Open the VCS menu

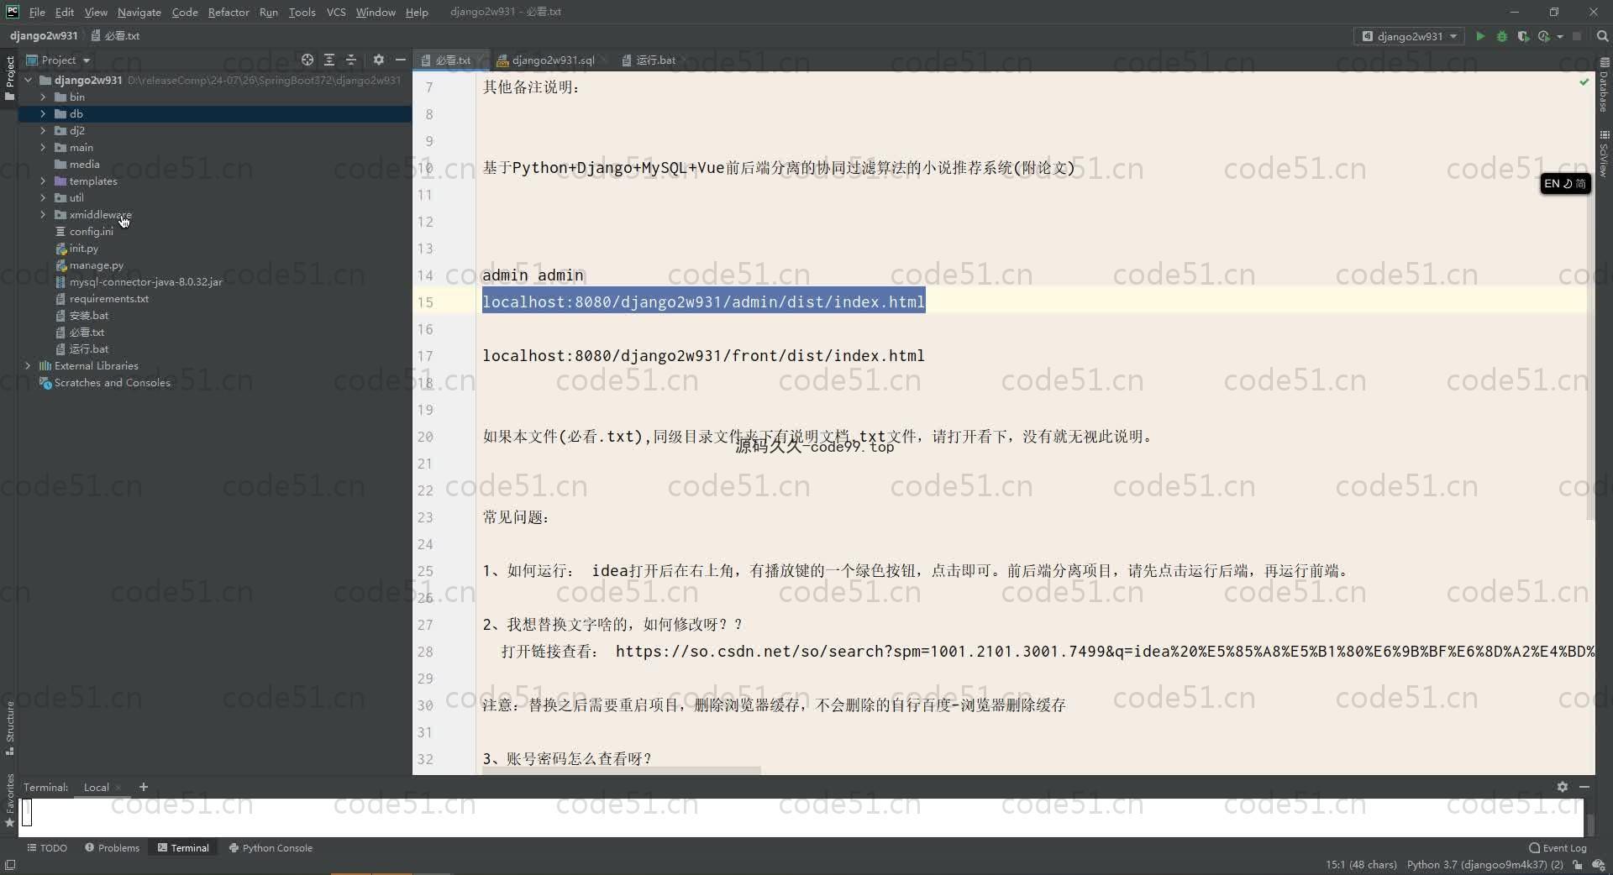pos(336,12)
